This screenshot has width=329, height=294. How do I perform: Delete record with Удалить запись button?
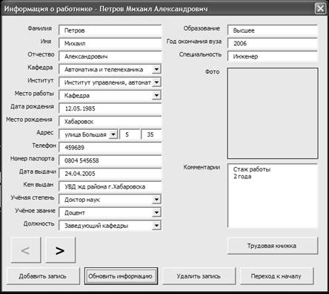click(199, 276)
